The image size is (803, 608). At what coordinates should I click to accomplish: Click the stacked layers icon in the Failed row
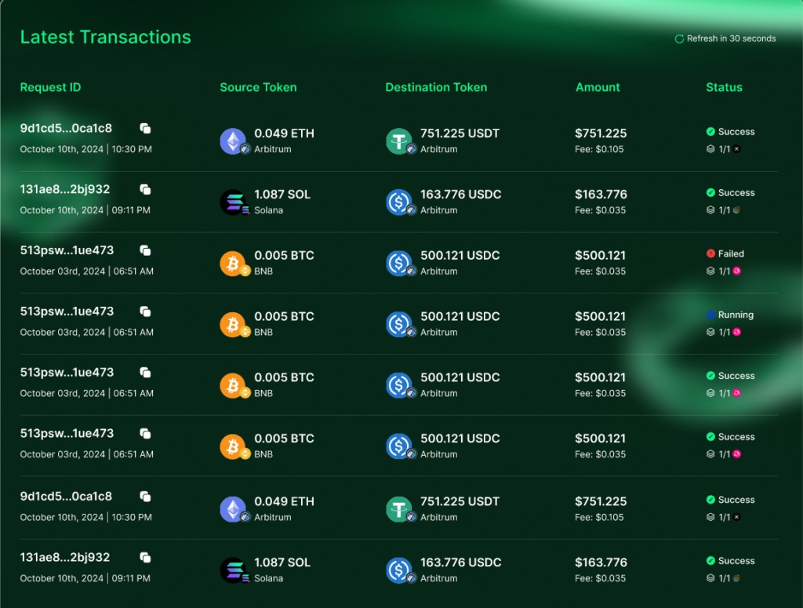[x=710, y=271]
